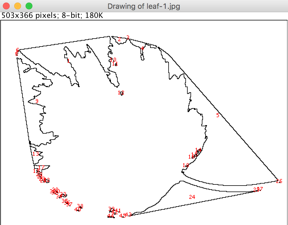Select the particle labeled 5
The width and height of the screenshot is (288, 225).
218,115
